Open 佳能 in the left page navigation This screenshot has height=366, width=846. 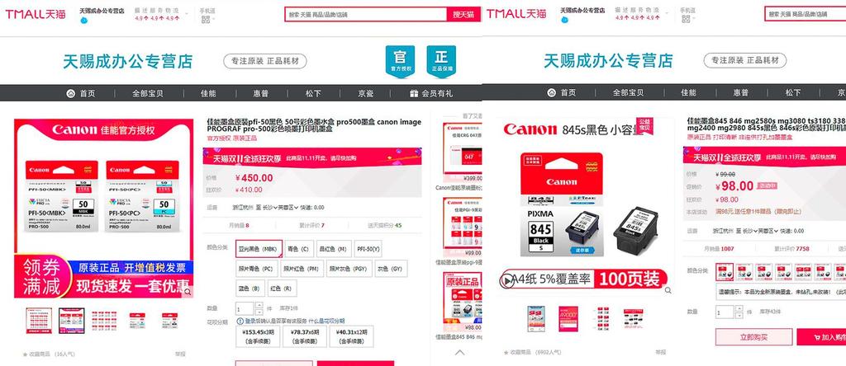click(x=208, y=93)
